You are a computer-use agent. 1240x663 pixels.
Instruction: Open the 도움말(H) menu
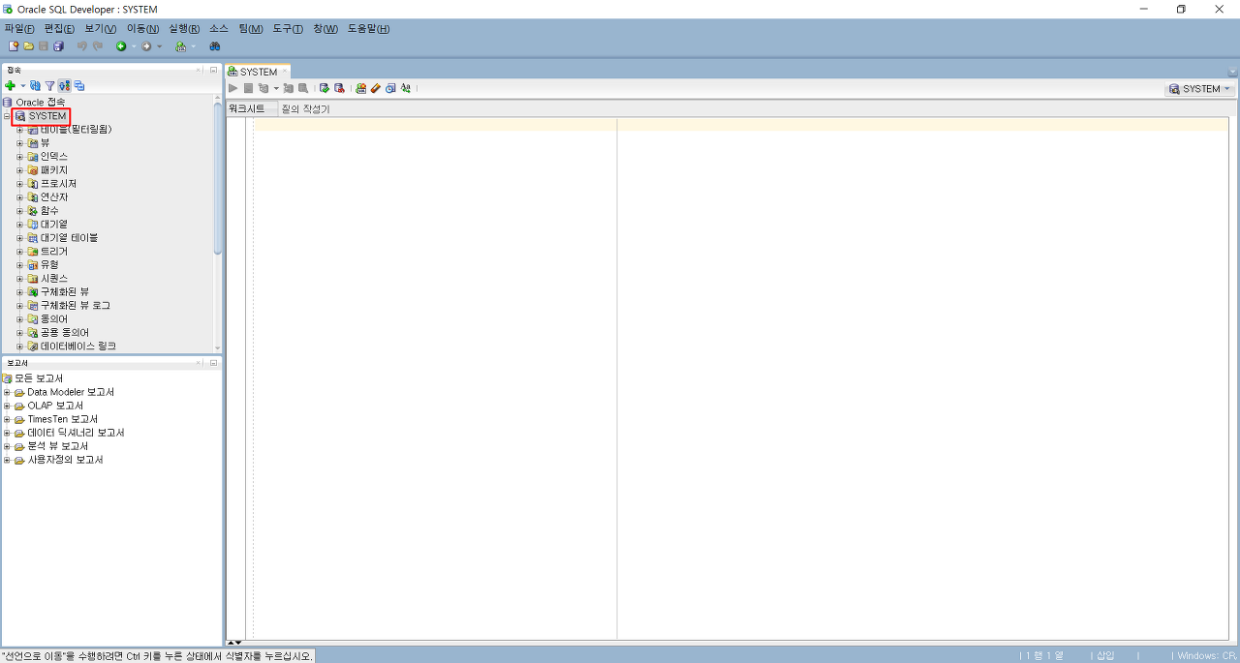pos(369,28)
